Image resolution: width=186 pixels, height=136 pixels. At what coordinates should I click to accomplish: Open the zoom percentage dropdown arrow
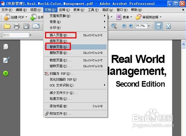(149, 26)
